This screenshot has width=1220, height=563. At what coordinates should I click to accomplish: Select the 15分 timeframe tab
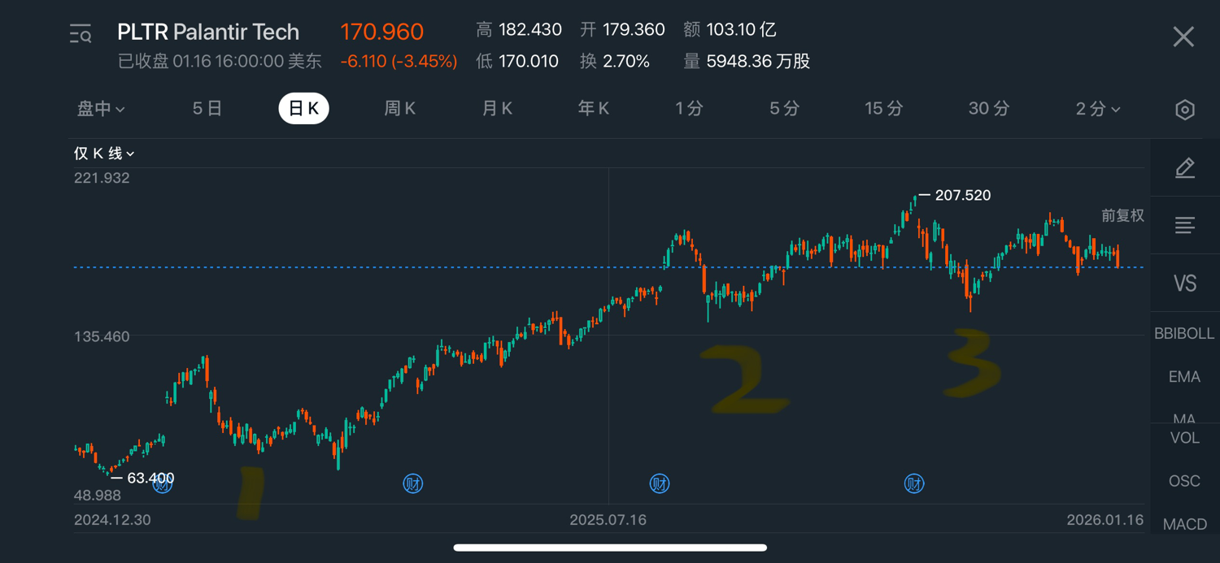pos(883,109)
